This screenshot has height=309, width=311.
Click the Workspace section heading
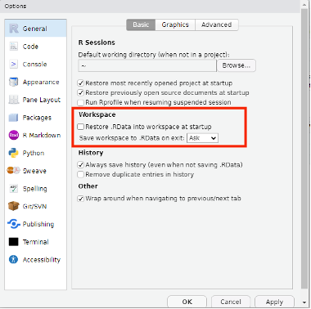[97, 114]
